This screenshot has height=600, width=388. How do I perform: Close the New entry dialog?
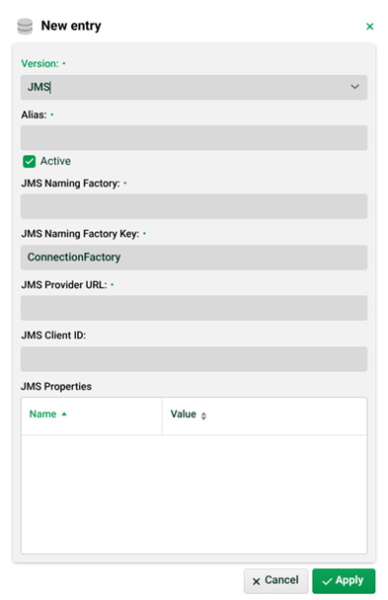click(x=369, y=27)
